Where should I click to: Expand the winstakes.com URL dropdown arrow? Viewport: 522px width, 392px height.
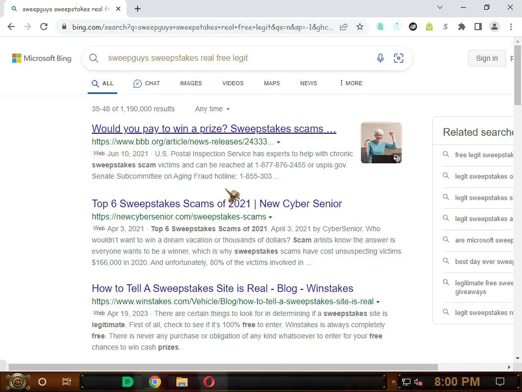point(378,302)
